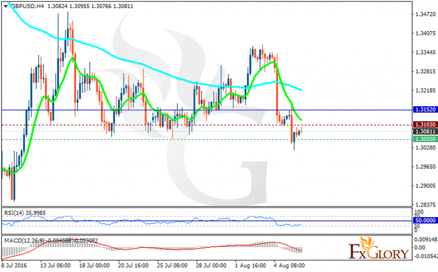Click the current price tag 1.30811
The width and height of the screenshot is (438, 272).
[x=426, y=132]
